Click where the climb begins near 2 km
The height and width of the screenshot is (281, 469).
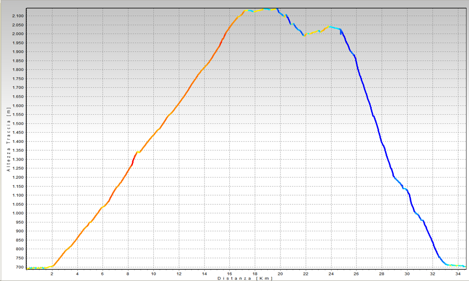point(53,266)
